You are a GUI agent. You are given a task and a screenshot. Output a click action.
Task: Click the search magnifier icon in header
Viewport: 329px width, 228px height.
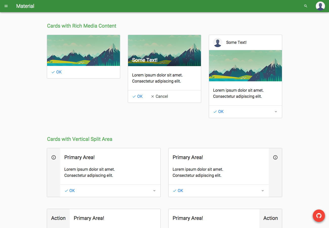pyautogui.click(x=305, y=6)
